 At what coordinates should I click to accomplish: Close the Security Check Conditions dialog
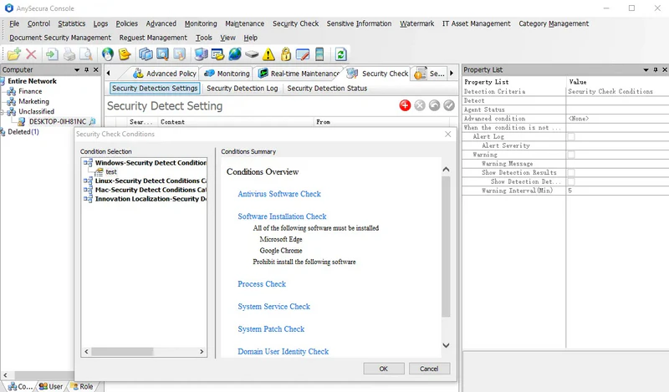[447, 134]
